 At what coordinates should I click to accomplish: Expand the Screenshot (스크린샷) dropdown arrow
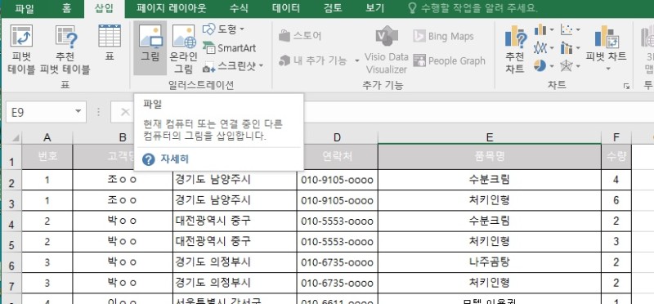261,66
